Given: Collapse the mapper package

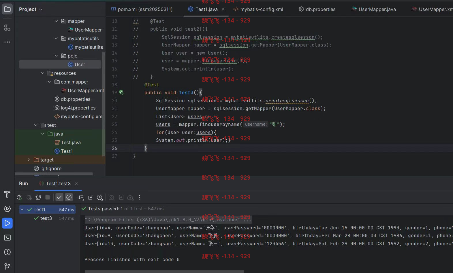Looking at the screenshot, I should tap(56, 21).
